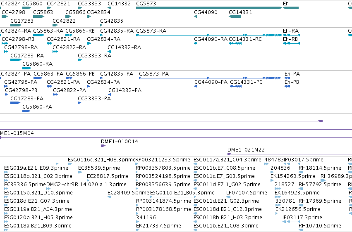Select the LP07107.5prime EST label
The width and height of the screenshot is (352, 232).
[247, 193]
